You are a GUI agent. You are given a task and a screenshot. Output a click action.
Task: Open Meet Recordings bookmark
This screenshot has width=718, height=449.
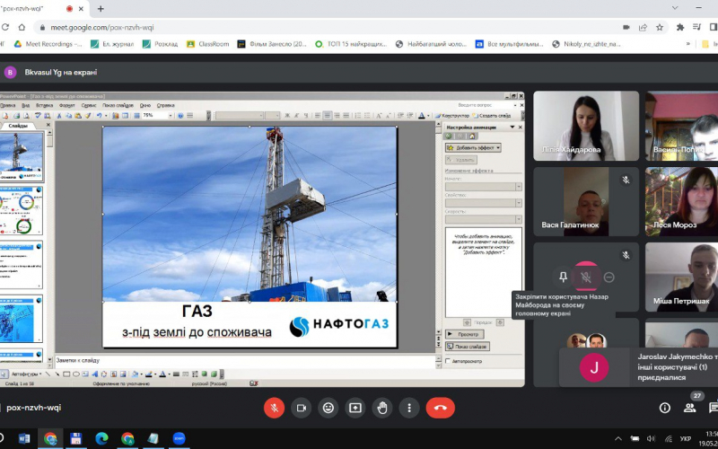tap(48, 44)
